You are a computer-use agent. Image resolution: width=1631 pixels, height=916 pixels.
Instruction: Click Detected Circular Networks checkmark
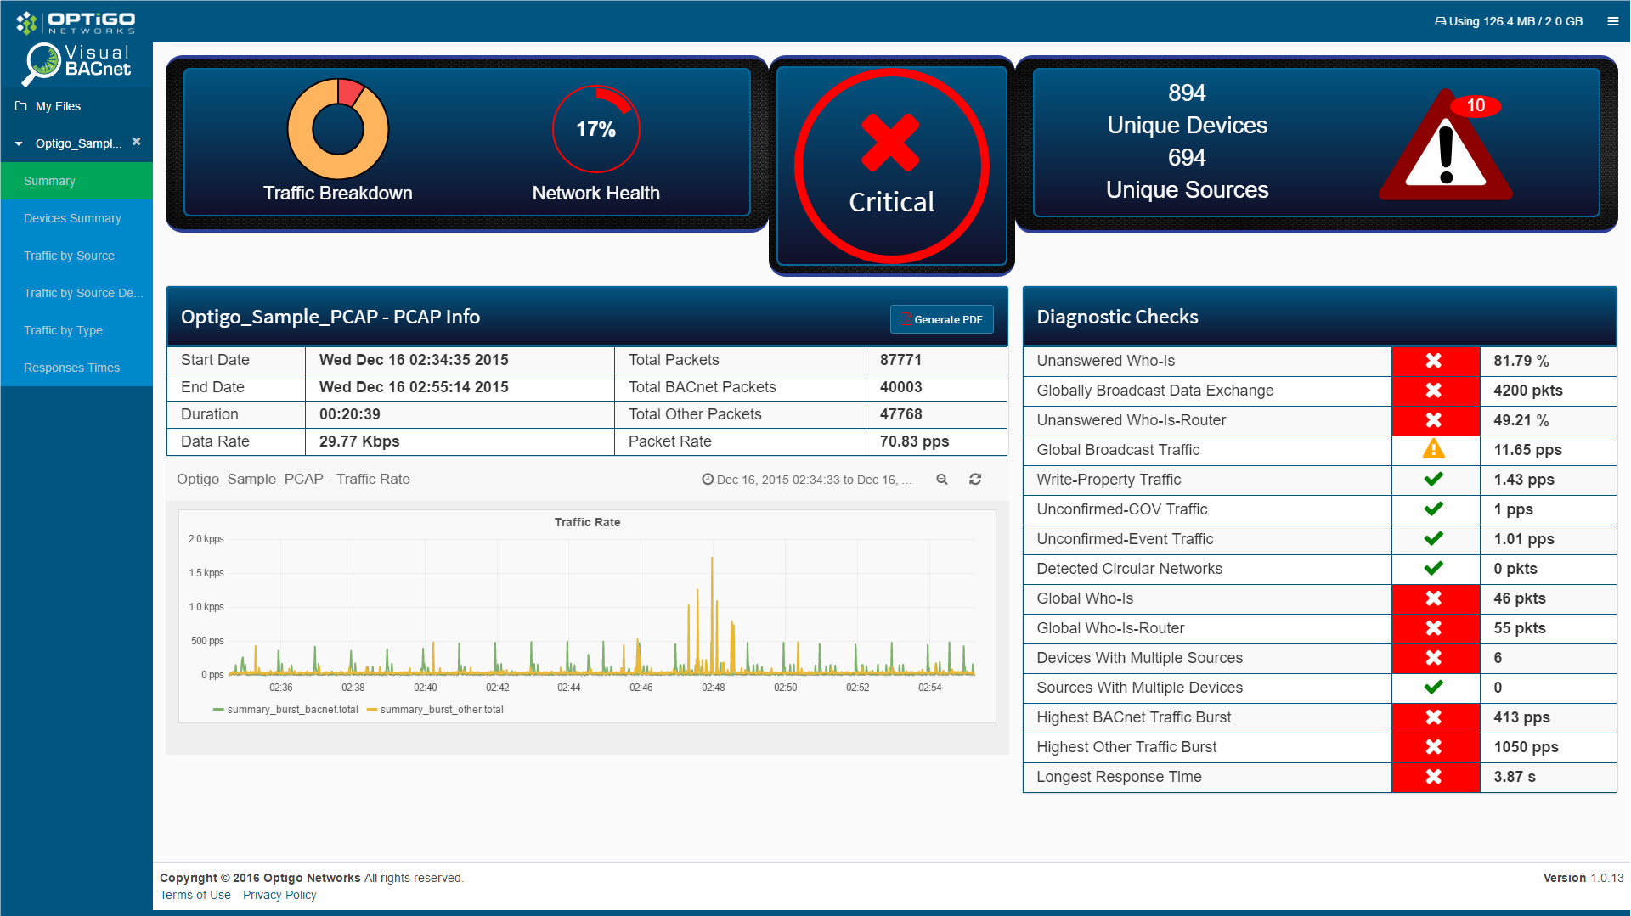pyautogui.click(x=1434, y=569)
